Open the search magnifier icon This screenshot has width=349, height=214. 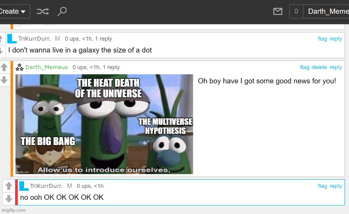point(62,11)
